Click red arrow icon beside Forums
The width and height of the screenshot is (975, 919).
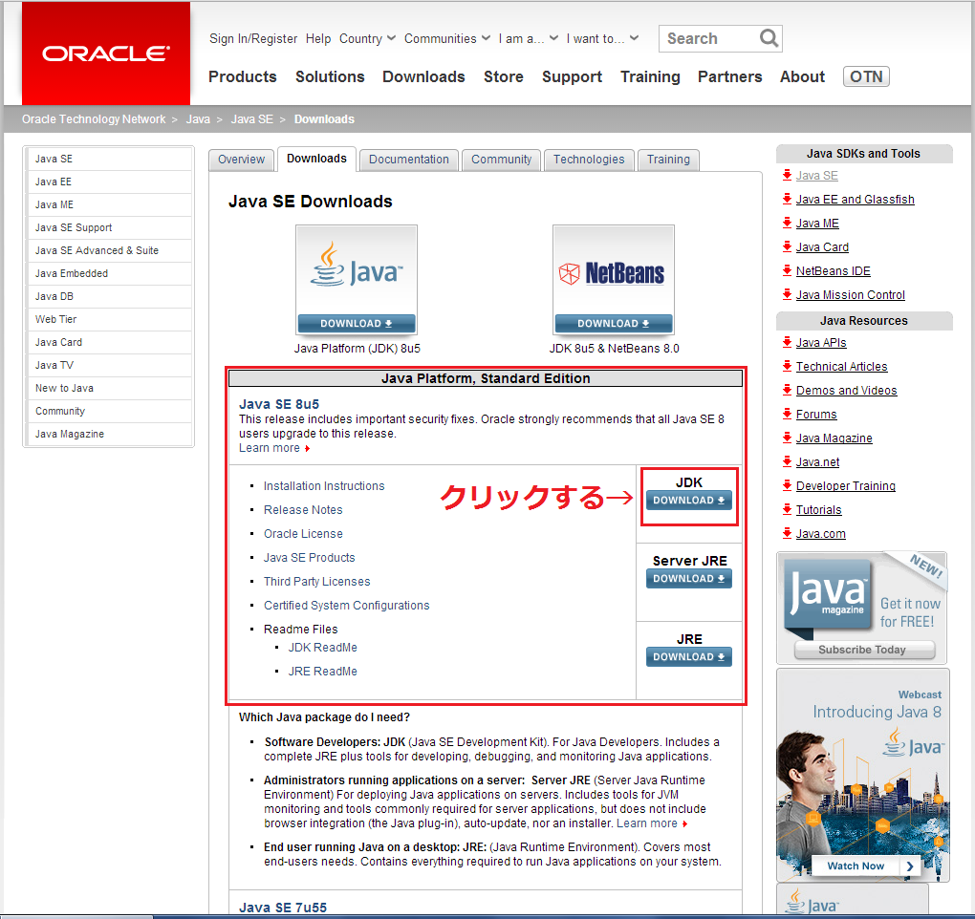click(x=788, y=414)
